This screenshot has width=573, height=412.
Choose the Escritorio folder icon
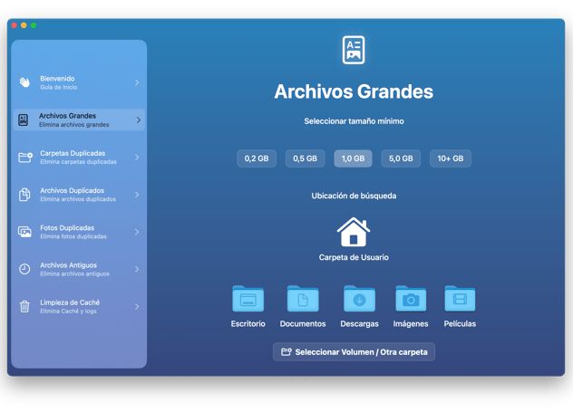point(248,299)
